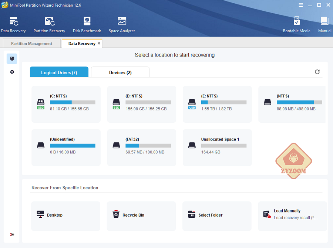Click the D: NTFS SSD drive icon
Viewport: 333px width, 248px height.
117,104
